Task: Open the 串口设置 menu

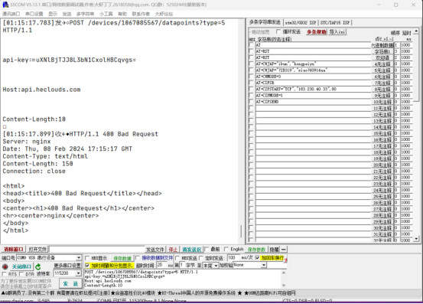Action: click(34, 14)
